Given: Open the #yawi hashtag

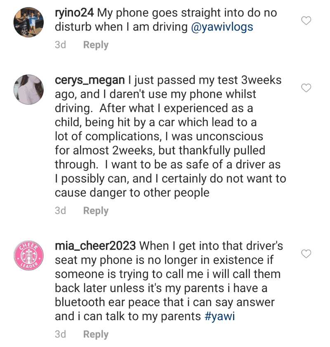Looking at the screenshot, I should [219, 316].
